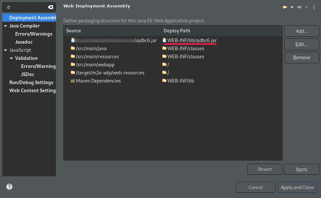Click the Maven Dependencies library icon

(x=73, y=81)
